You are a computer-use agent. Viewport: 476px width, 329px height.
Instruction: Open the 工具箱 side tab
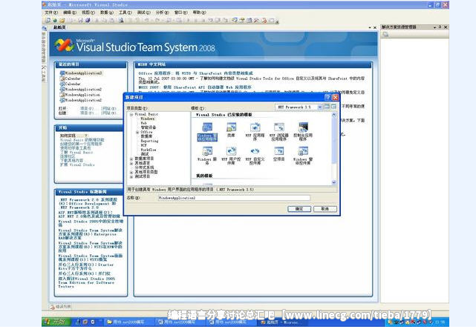pos(44,73)
